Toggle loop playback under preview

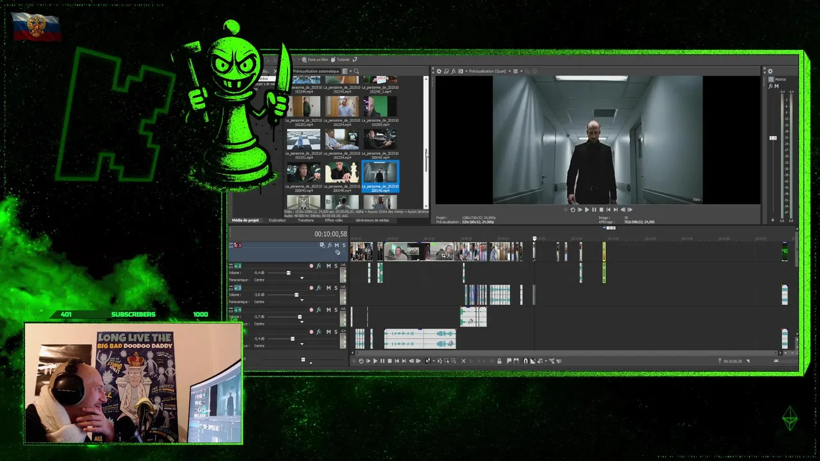[573, 209]
